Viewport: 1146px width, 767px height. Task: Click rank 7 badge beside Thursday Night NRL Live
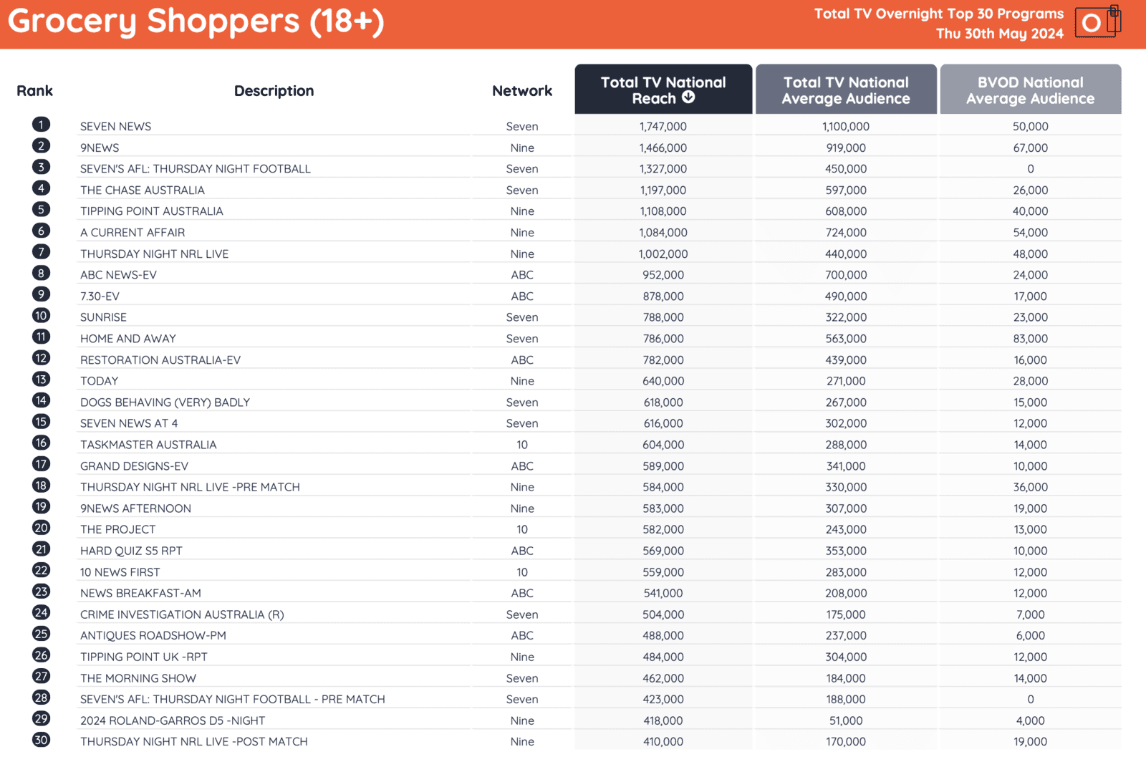[42, 252]
